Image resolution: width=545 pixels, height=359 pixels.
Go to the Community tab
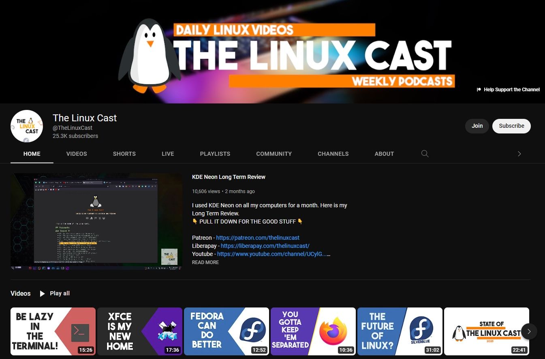pos(274,154)
